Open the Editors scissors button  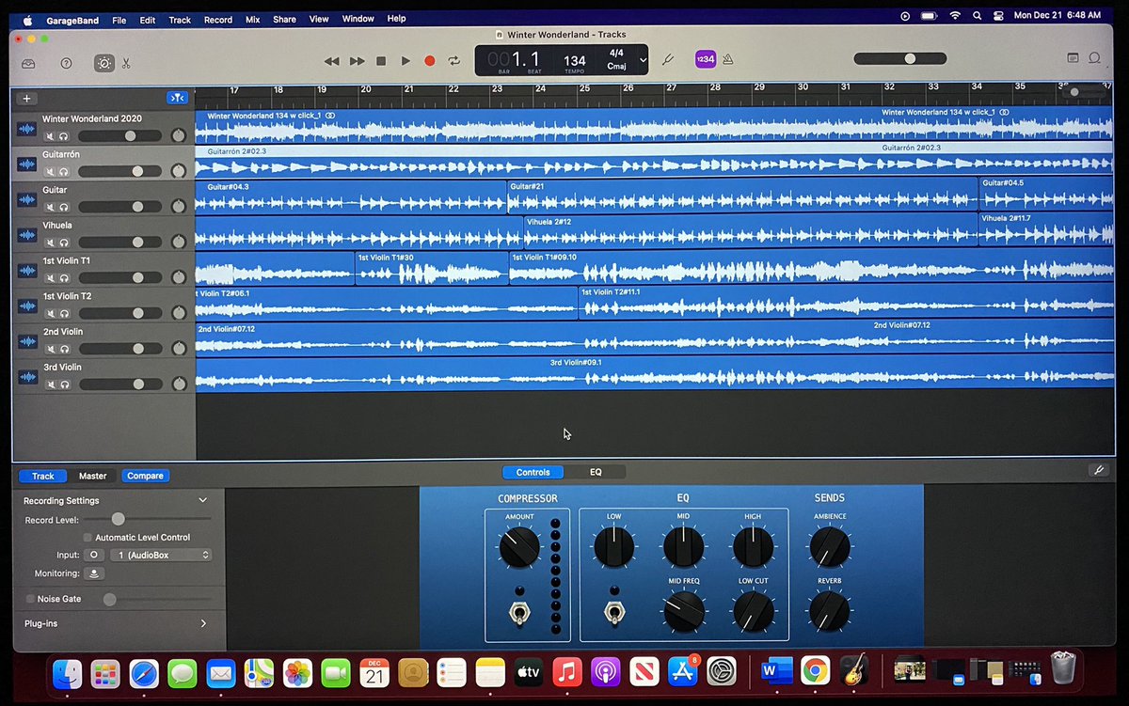point(126,63)
